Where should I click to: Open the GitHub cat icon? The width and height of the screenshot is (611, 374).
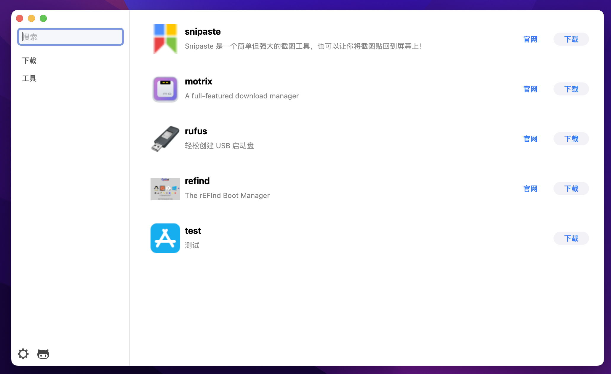pyautogui.click(x=43, y=354)
